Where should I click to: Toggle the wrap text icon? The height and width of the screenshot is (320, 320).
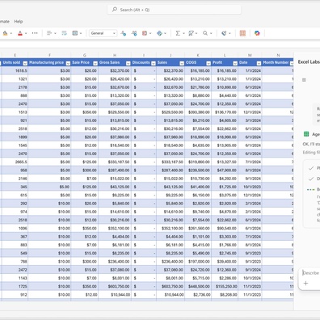(x=64, y=33)
